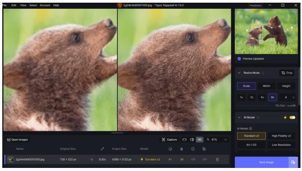
Task: Click the Open Images button
Action: pyautogui.click(x=18, y=140)
